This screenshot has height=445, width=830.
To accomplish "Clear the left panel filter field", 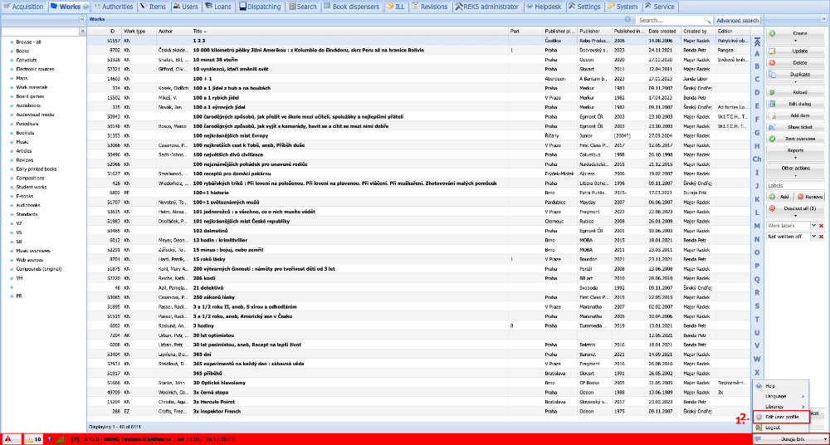I will click(82, 32).
